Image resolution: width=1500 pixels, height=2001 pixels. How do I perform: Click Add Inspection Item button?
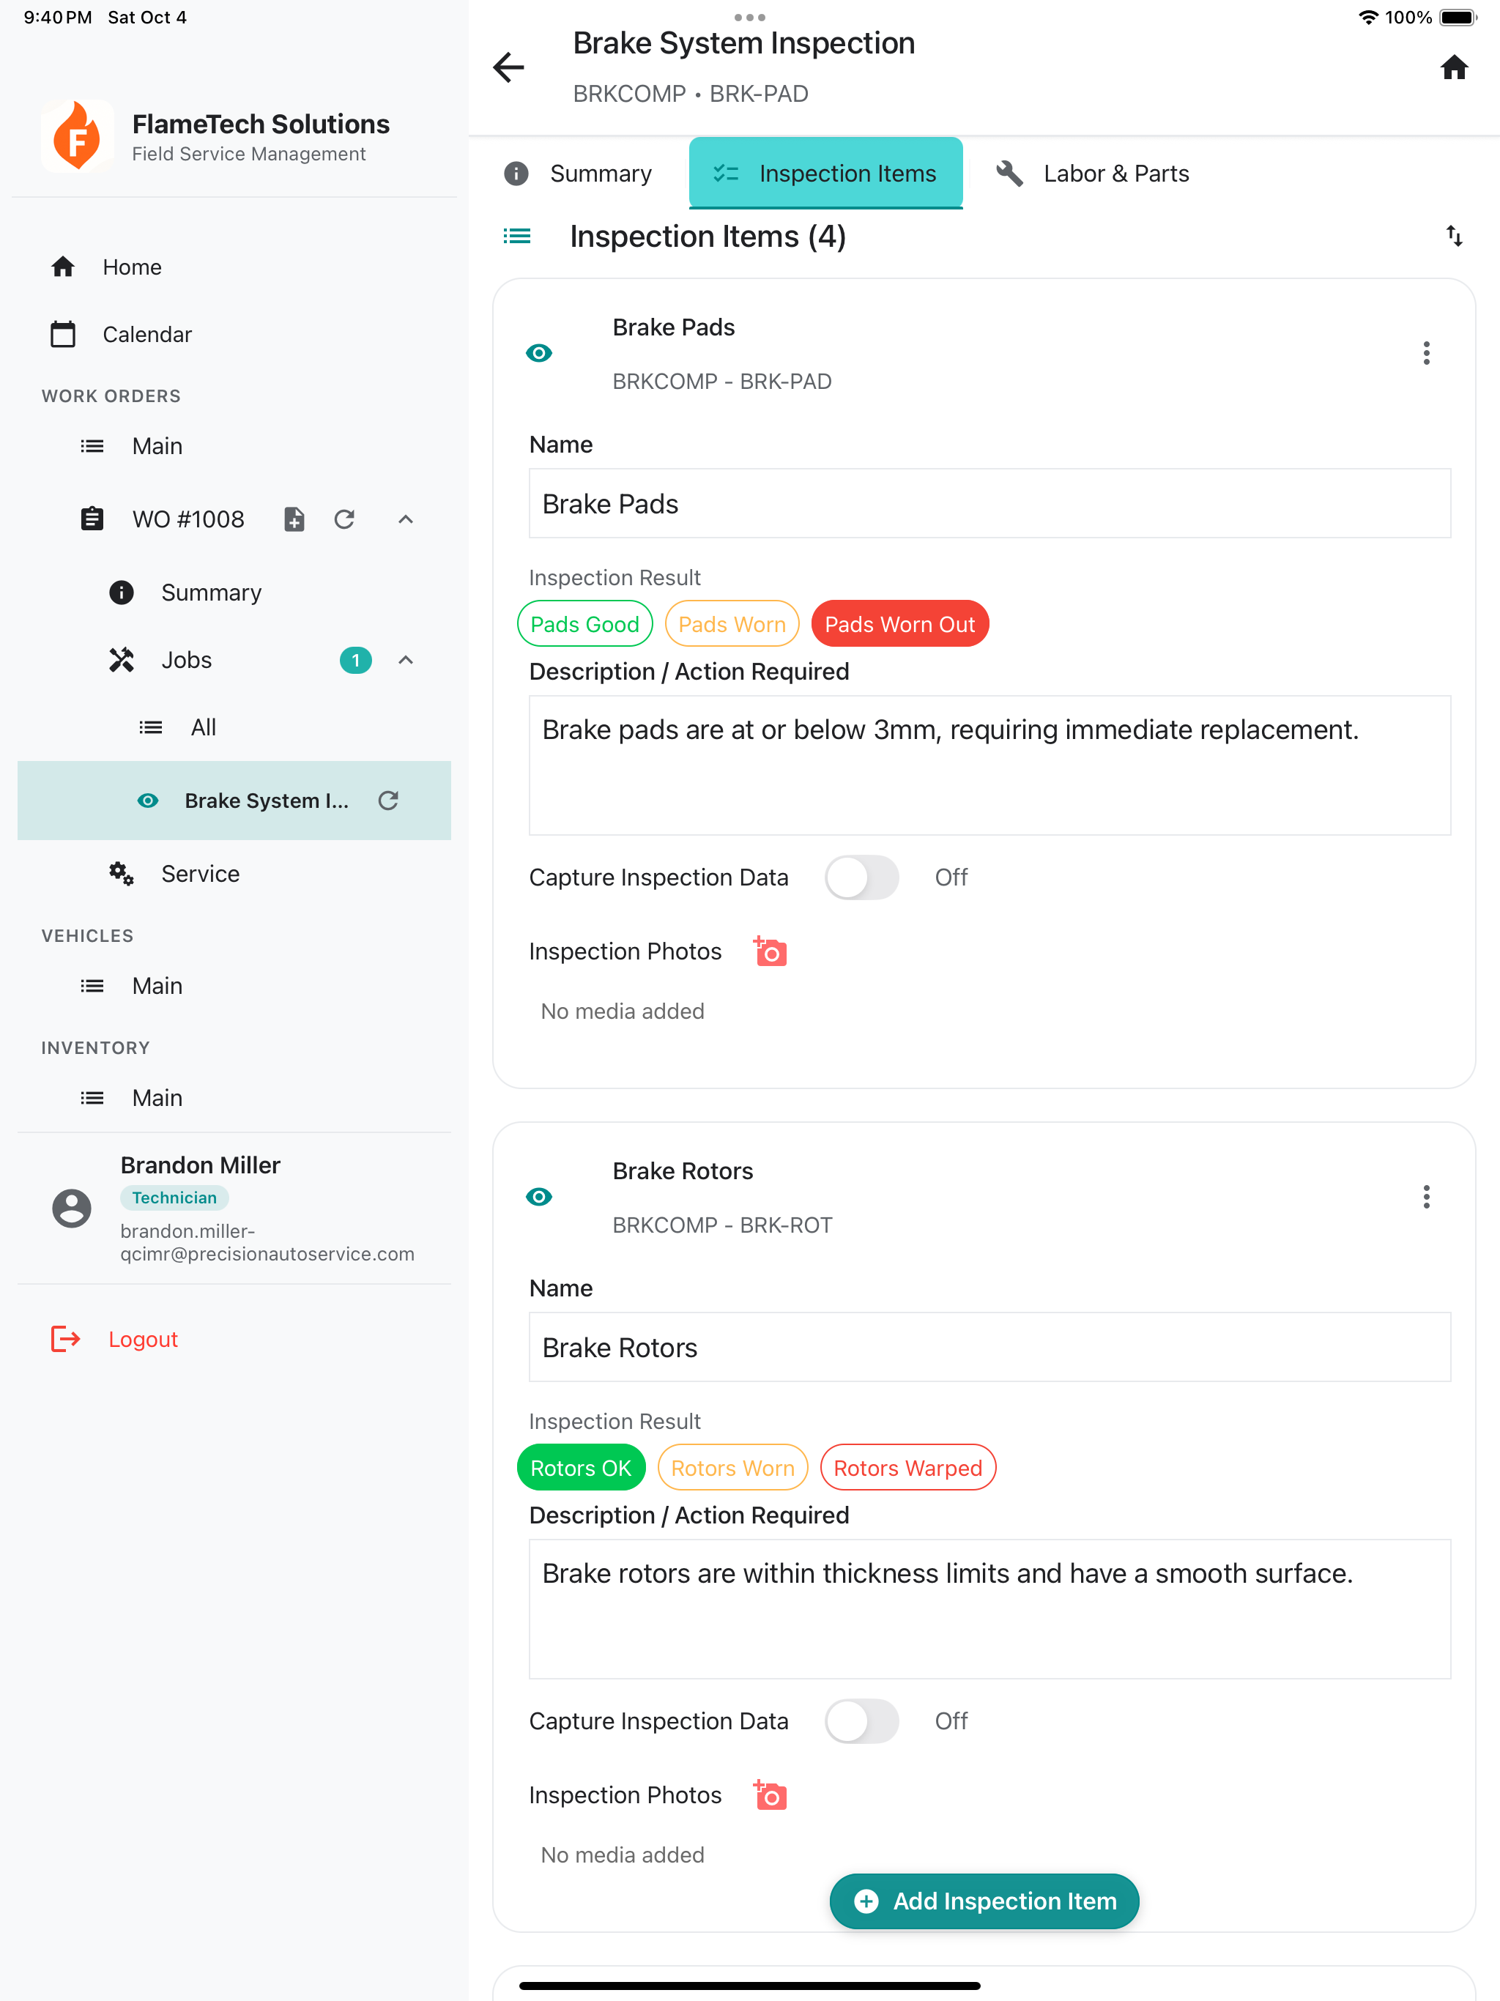tap(984, 1901)
